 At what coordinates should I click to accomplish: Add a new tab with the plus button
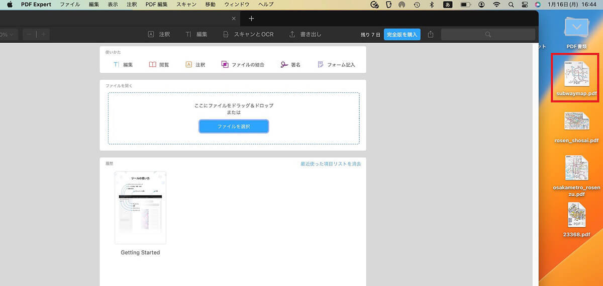(x=252, y=19)
